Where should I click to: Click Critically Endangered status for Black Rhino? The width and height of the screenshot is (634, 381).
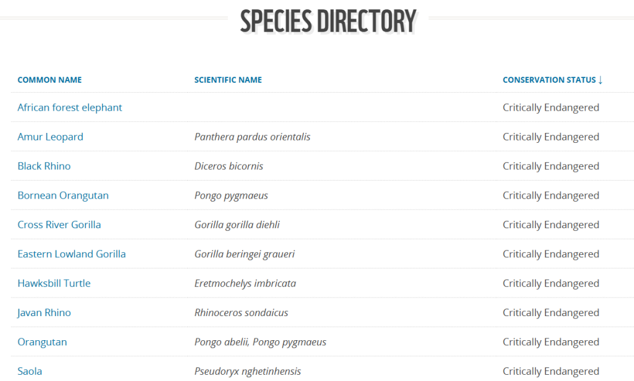click(550, 166)
